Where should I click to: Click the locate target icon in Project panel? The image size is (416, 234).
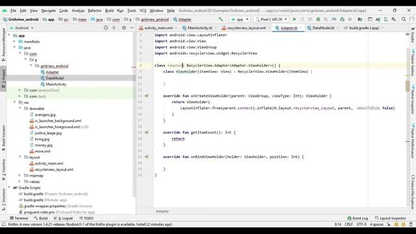click(x=106, y=28)
